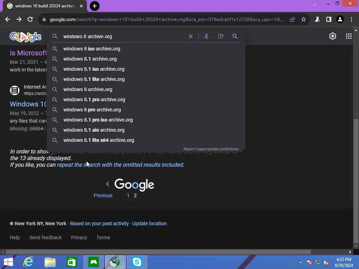This screenshot has width=359, height=269.
Task: Toggle the side panel icon
Action: tap(329, 20)
